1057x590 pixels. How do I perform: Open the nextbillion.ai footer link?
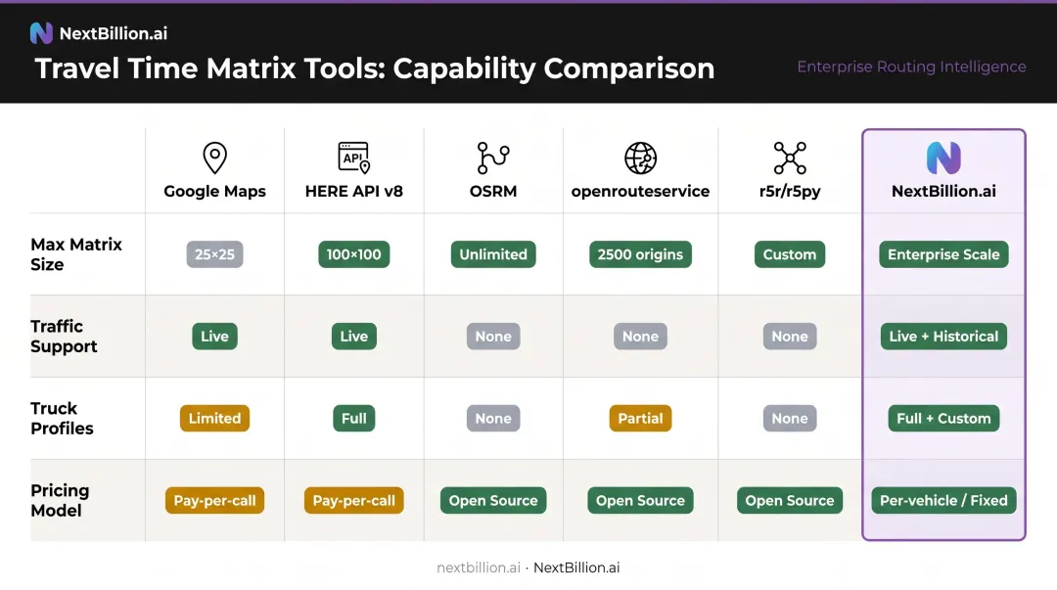pyautogui.click(x=479, y=567)
